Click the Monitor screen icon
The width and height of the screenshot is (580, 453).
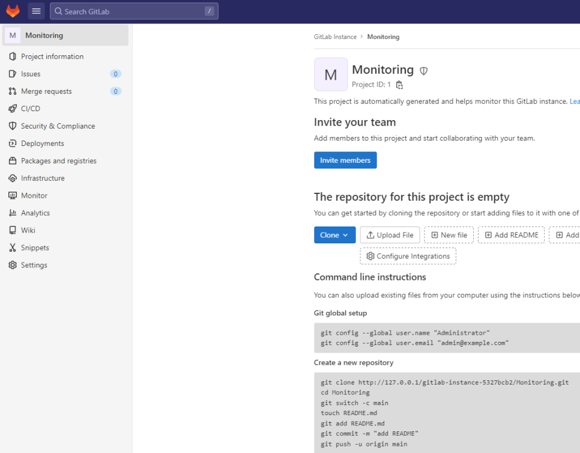(13, 195)
